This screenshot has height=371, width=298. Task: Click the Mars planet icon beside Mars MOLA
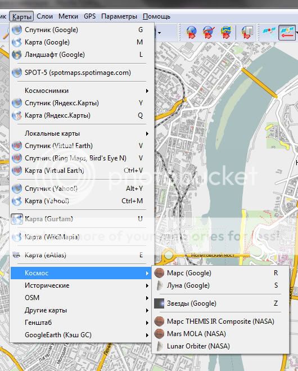click(159, 334)
